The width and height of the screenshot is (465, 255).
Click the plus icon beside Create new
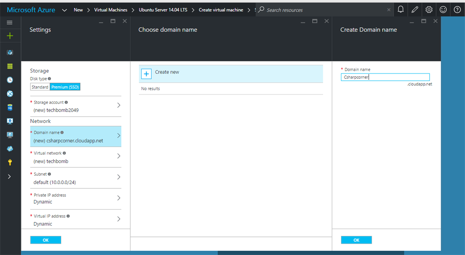[146, 74]
